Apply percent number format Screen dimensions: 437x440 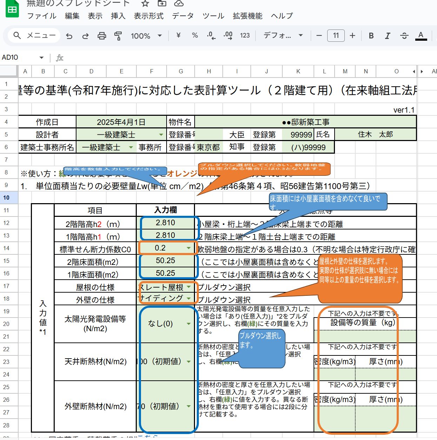coord(195,35)
